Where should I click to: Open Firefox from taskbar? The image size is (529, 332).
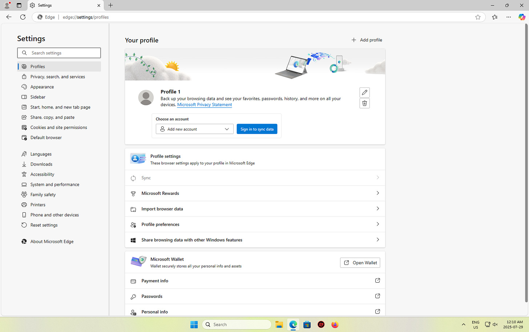click(x=335, y=324)
